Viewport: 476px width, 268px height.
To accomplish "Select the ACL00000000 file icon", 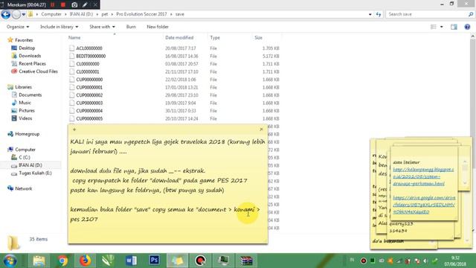I will tap(71, 48).
